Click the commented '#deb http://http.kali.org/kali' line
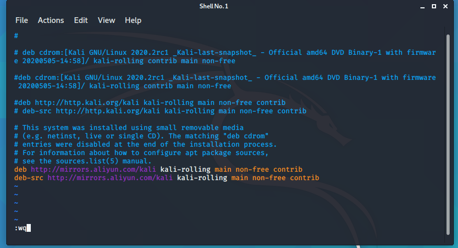458x248 pixels. point(150,102)
